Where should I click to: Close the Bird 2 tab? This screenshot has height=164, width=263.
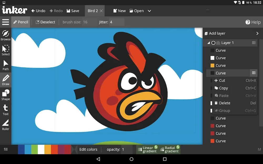101,11
